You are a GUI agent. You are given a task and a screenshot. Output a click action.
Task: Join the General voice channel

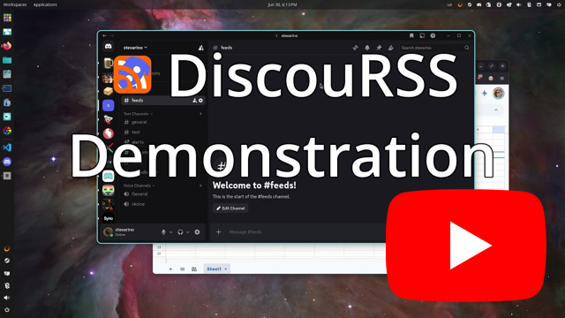click(139, 194)
